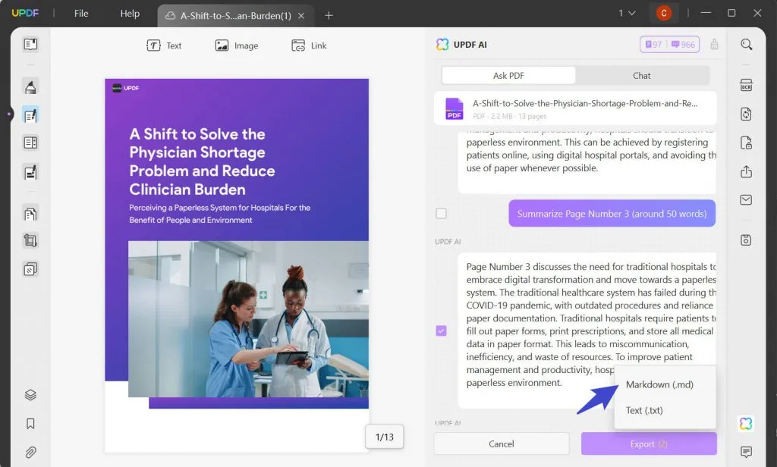Select the attached PDF file card in AI panel

tap(575, 108)
